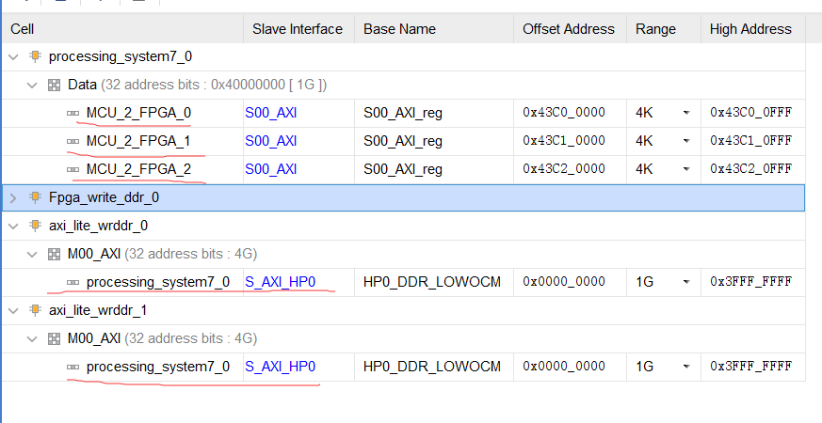
Task: Open 1G Range dropdown under axi_lite_wrddr_1
Action: click(685, 367)
